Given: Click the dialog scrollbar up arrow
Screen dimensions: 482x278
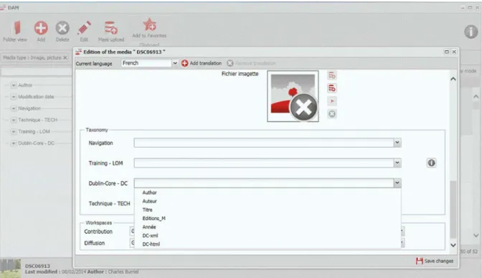Looking at the screenshot, I should (453, 79).
